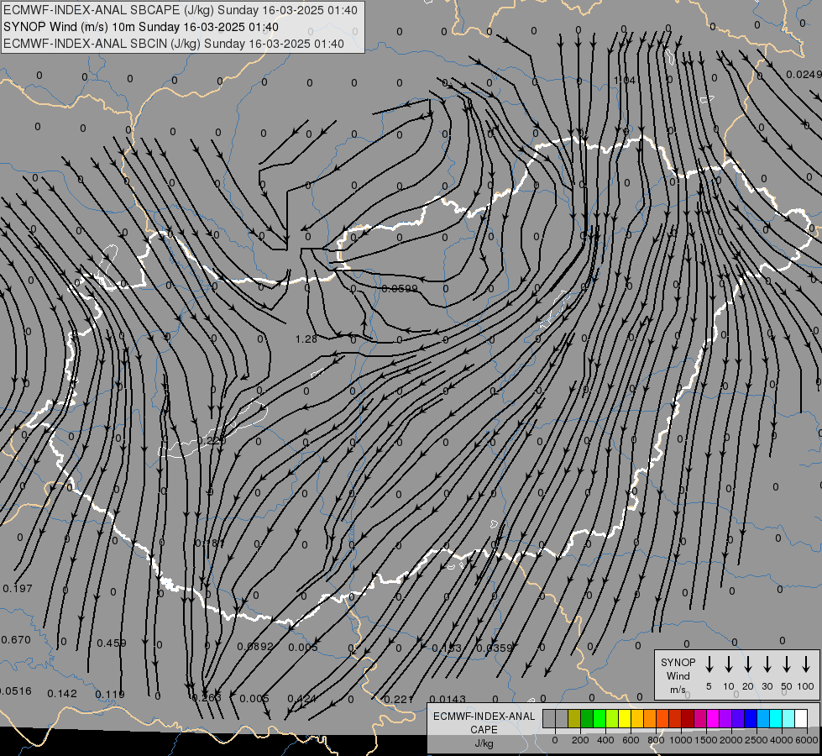Select the bright magenta swatch right of 1500
Screen dimensions: 822x756
713,719
